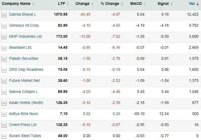Sort by the Change column header
The width and height of the screenshot is (201, 140).
(x=82, y=4)
